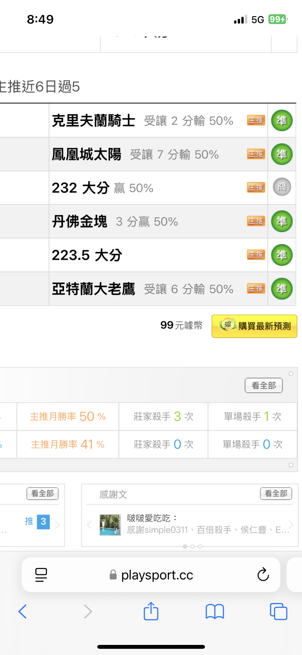Viewport: 302px width, 655px height.
Task: Click the 購買最新預測 button
Action: point(254,326)
